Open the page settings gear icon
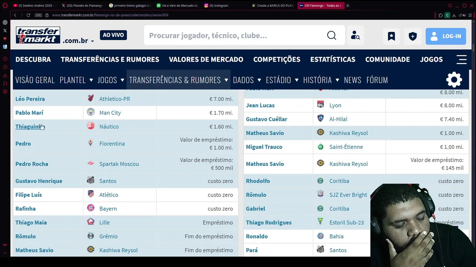 click(454, 80)
